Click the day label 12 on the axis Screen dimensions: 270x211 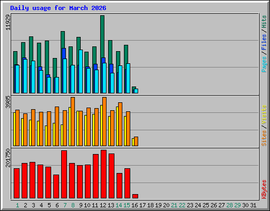tap(103, 205)
